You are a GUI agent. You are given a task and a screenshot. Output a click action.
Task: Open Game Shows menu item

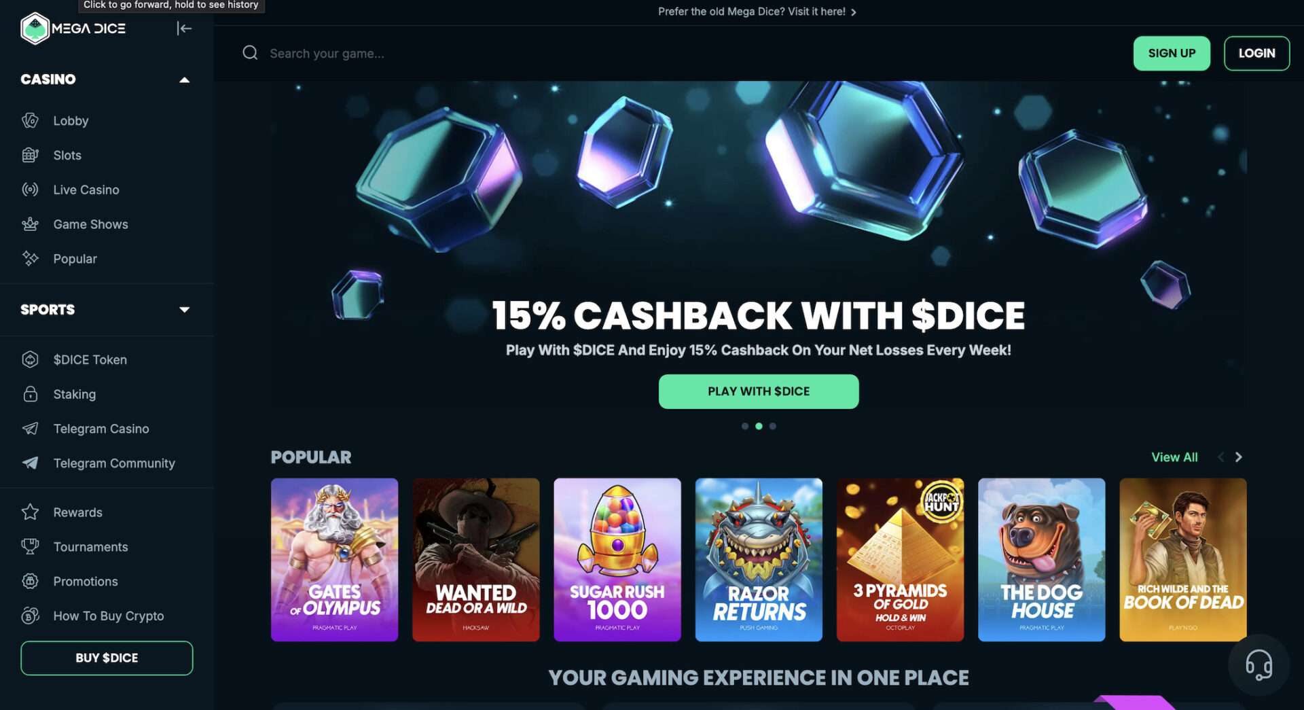[x=90, y=224]
